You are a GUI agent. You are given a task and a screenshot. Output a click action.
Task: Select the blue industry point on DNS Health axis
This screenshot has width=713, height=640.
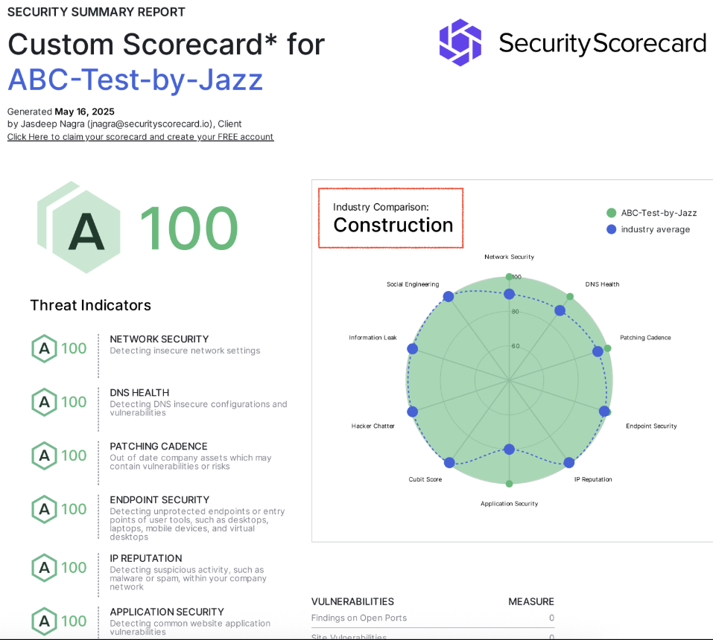(x=560, y=310)
